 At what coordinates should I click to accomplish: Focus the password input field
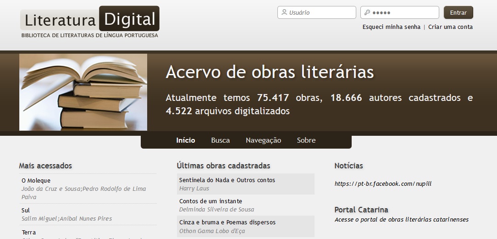coord(400,12)
